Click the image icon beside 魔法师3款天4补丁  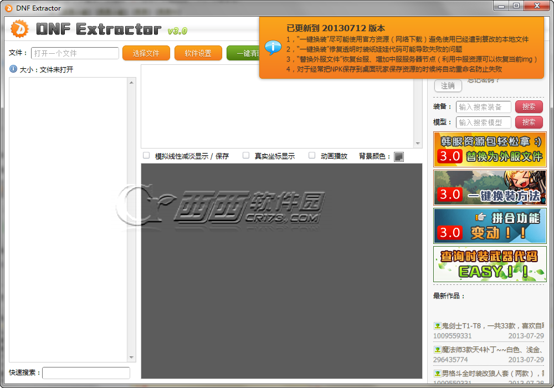point(437,350)
